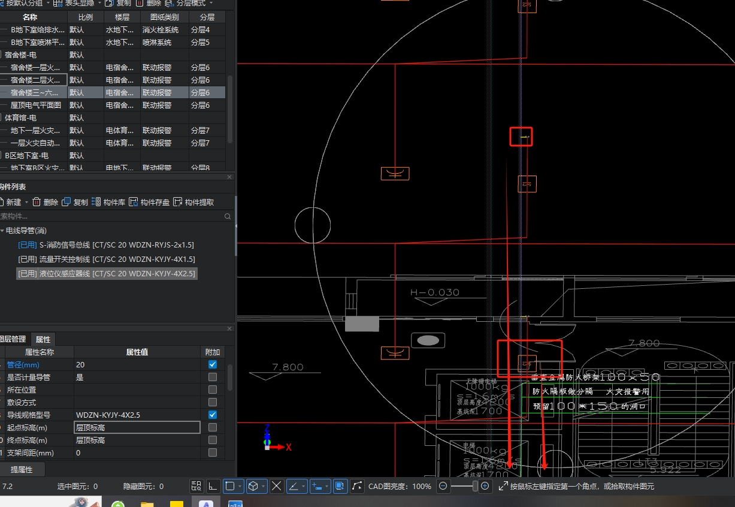This screenshot has height=507, width=735.
Task: Click the 图纸类别 column header
Action: point(164,17)
